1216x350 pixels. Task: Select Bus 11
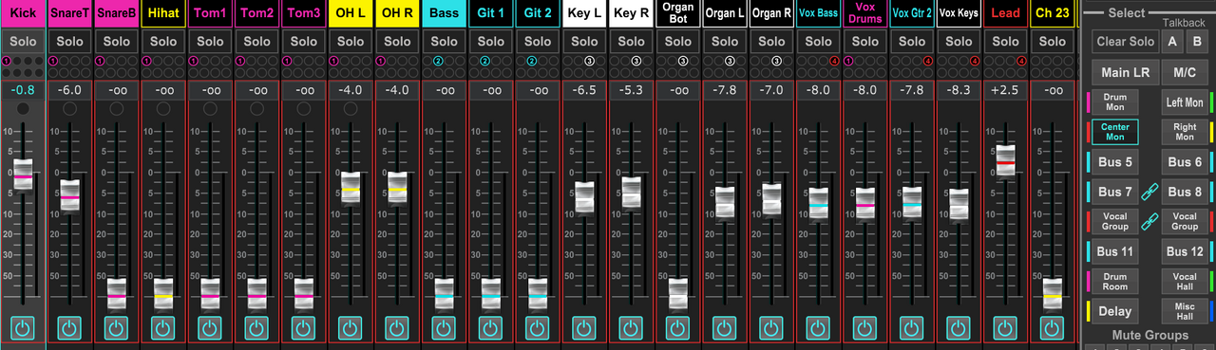point(1115,251)
